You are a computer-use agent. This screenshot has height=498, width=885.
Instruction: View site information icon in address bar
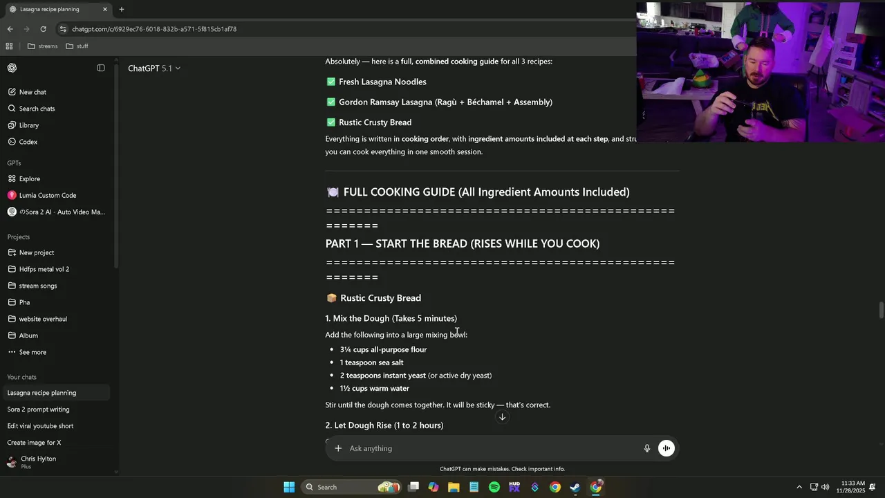pos(63,29)
